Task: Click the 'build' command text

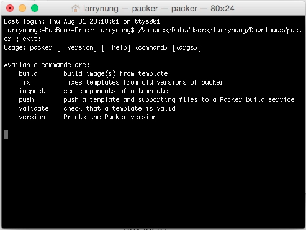Action: click(x=28, y=73)
